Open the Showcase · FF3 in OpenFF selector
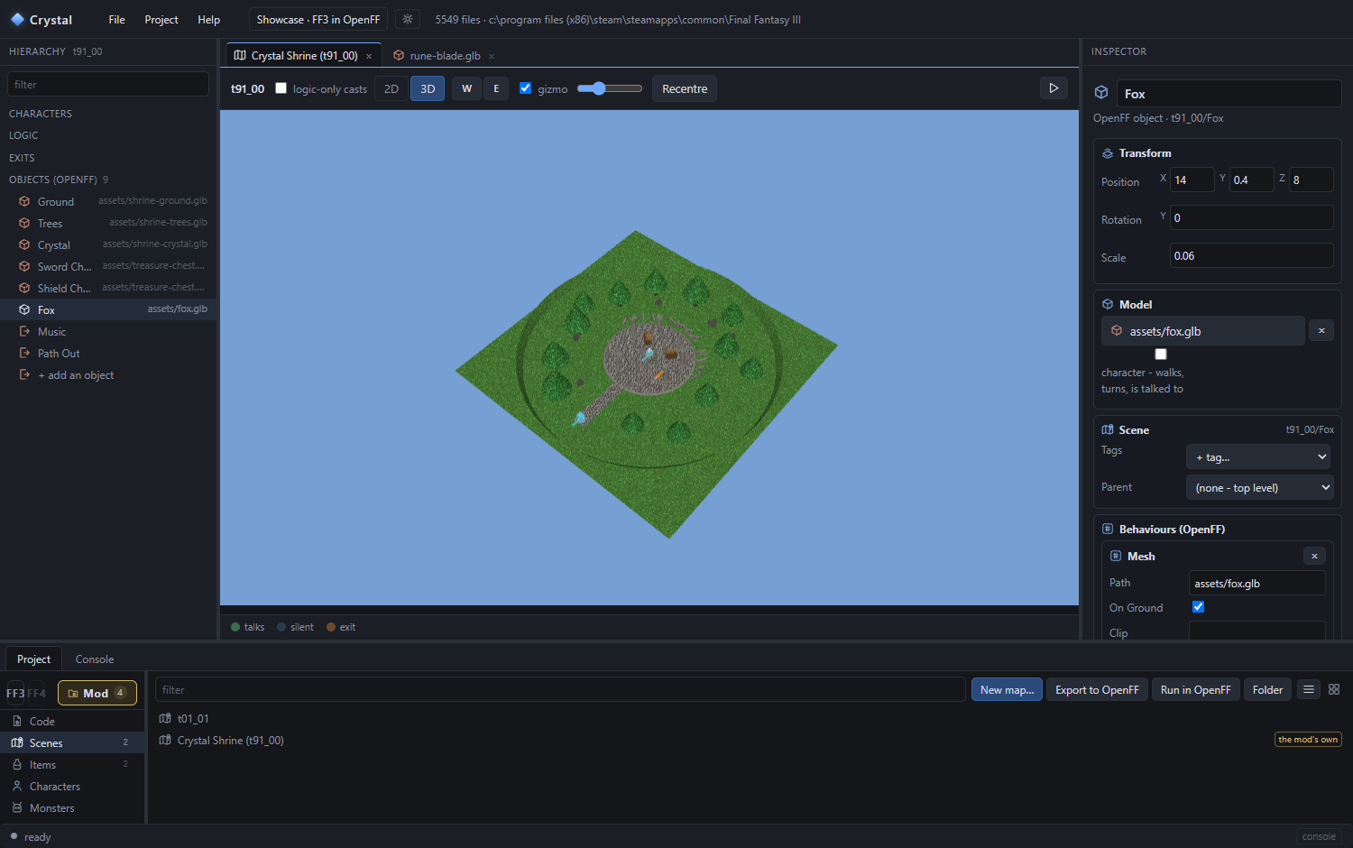This screenshot has height=848, width=1353. pos(318,19)
